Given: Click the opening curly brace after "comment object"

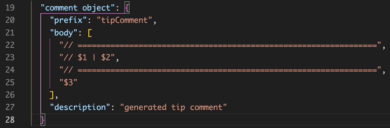Looking at the screenshot, I should (x=127, y=8).
